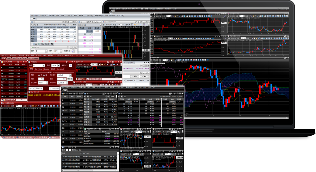
Task: Select the 買 buy radio button
Action: tap(43, 75)
